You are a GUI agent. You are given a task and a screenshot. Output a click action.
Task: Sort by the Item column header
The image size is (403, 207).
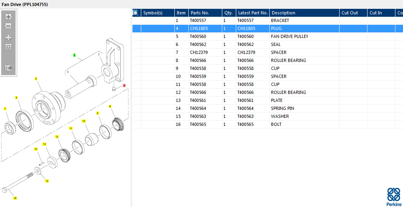point(182,13)
